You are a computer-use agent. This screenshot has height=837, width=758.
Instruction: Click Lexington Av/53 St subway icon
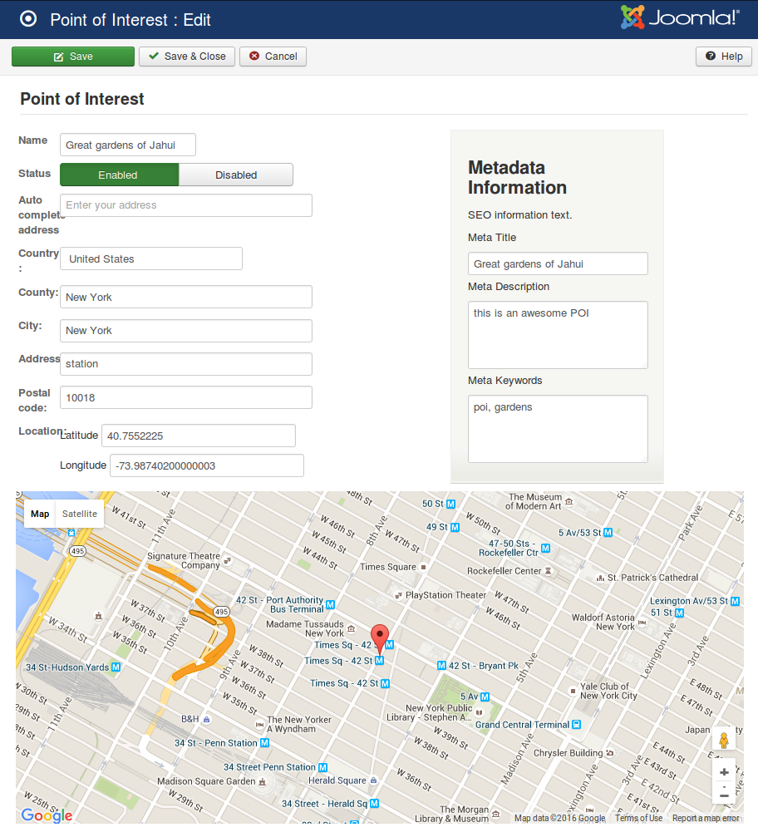click(x=735, y=601)
